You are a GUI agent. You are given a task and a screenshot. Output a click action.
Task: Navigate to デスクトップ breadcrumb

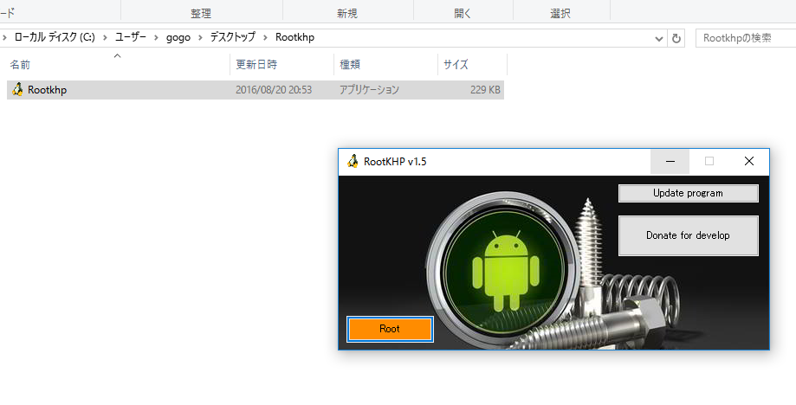(232, 37)
